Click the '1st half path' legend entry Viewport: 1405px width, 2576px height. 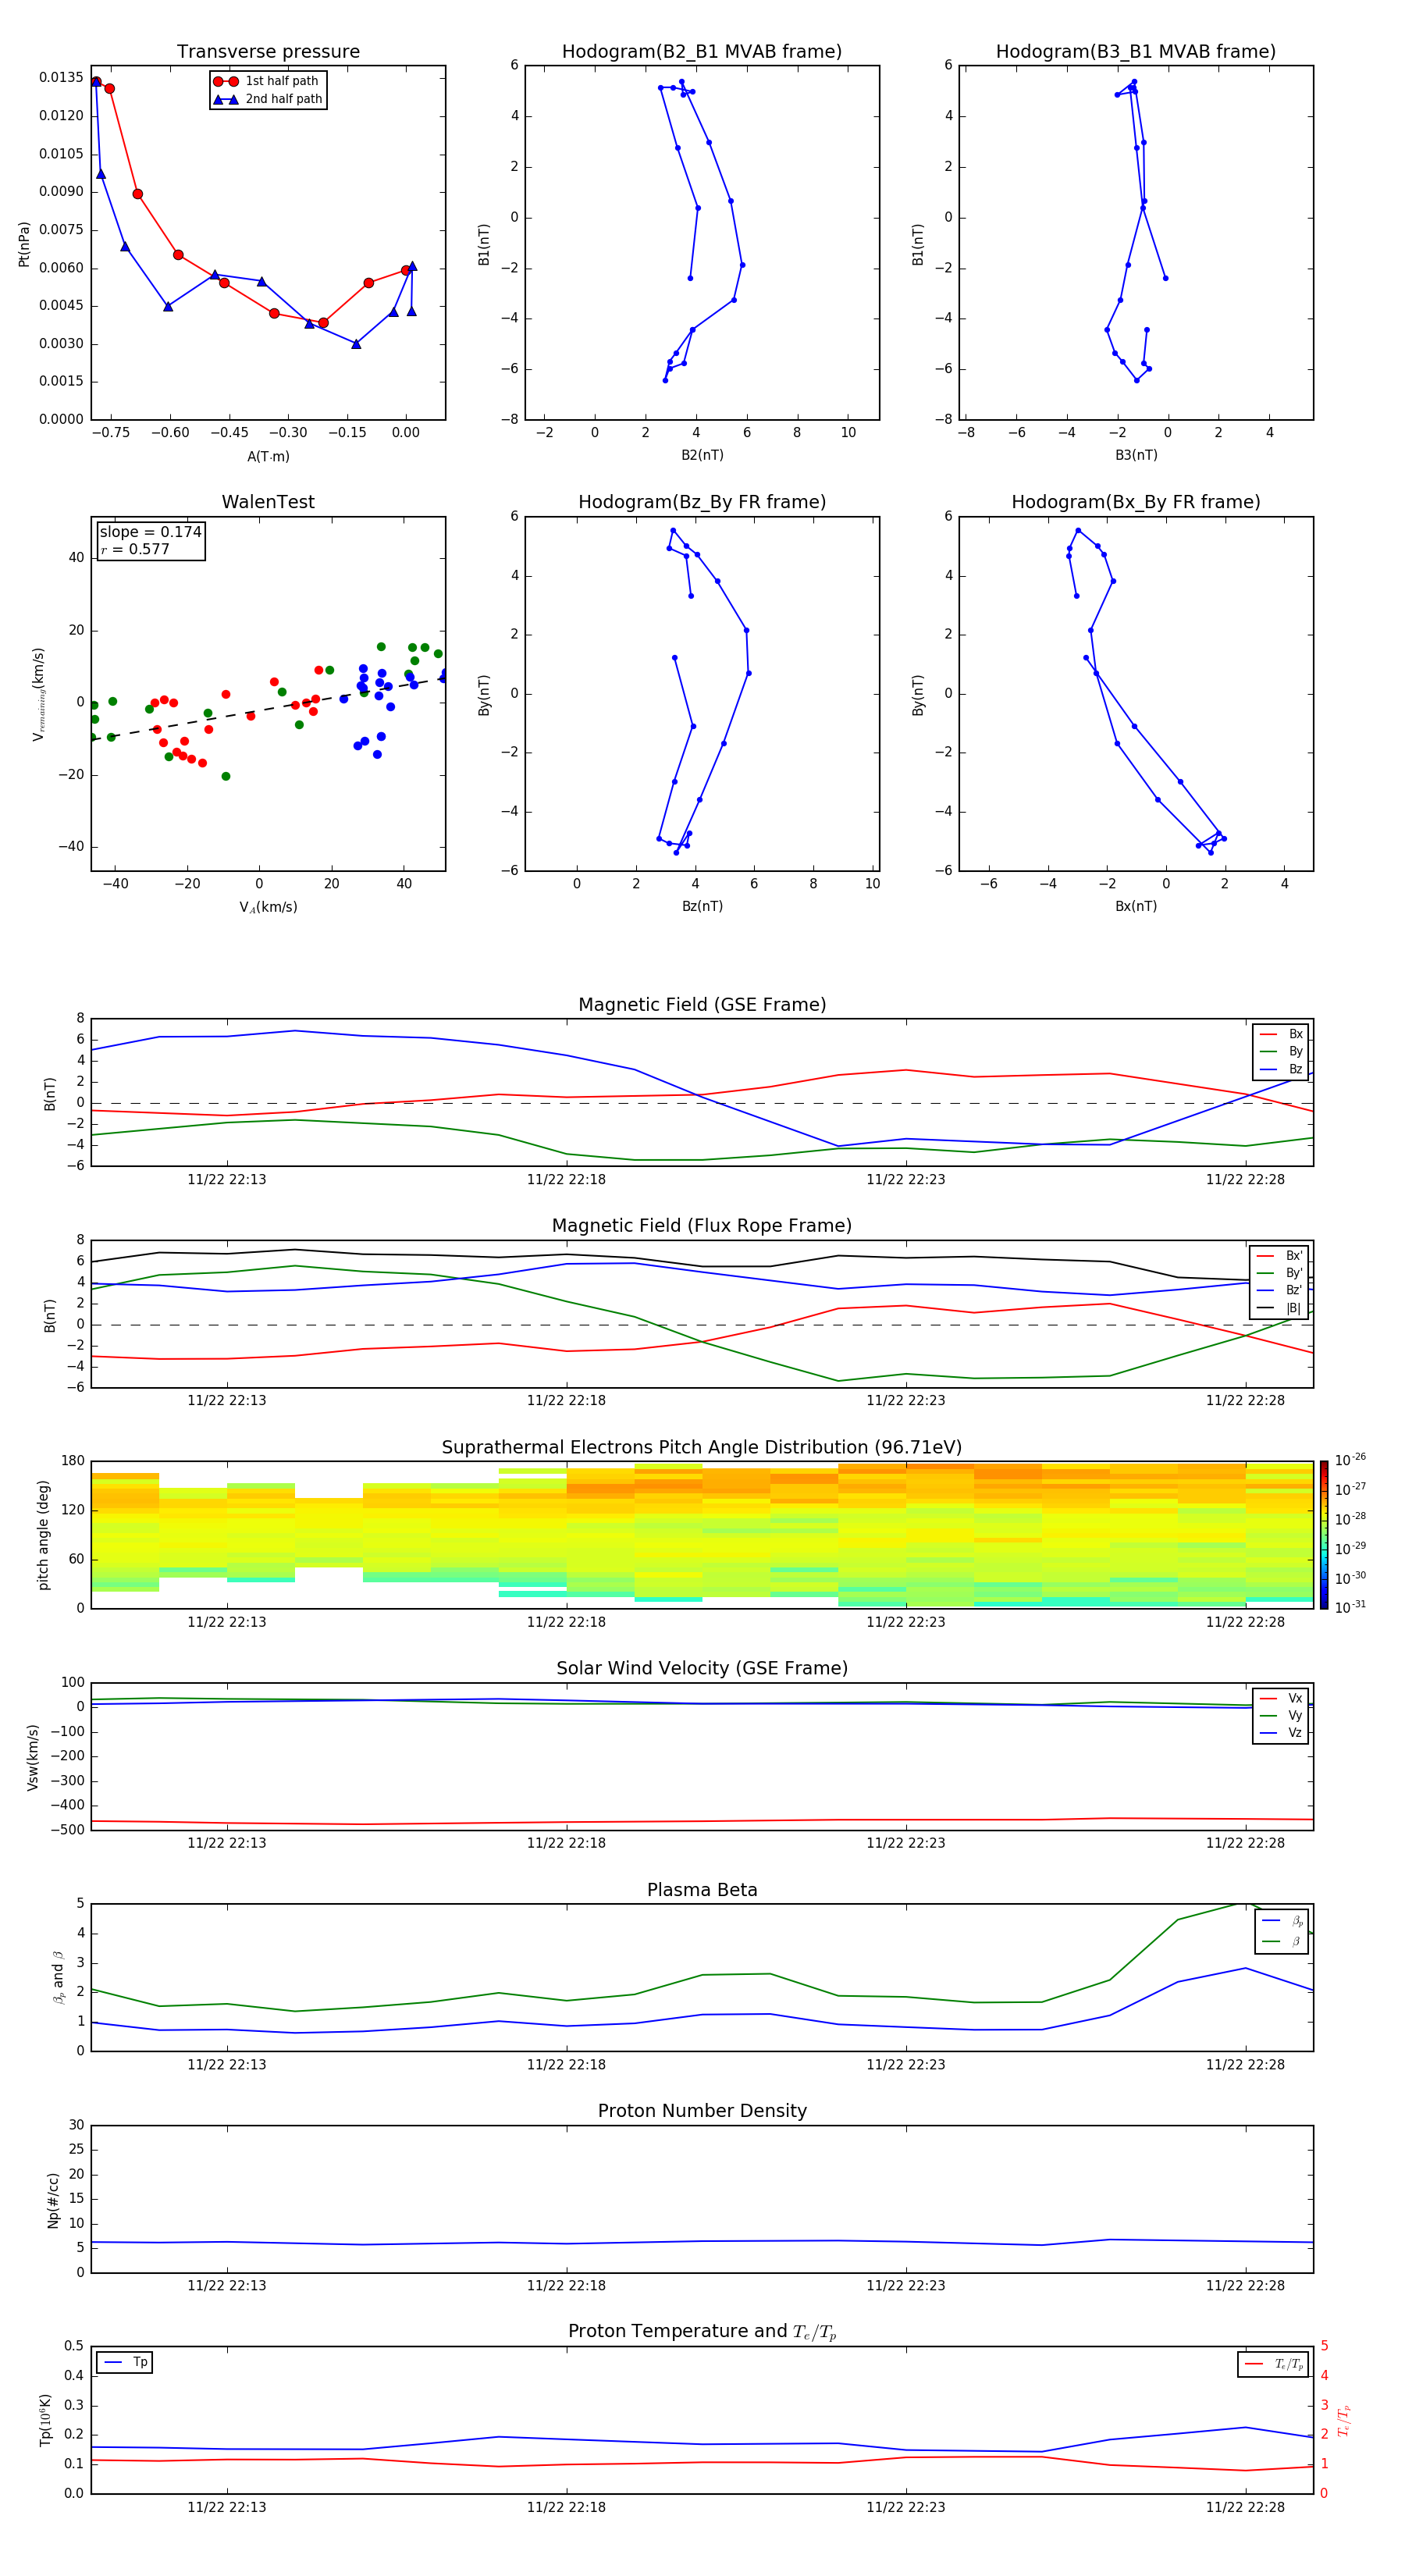pos(266,81)
